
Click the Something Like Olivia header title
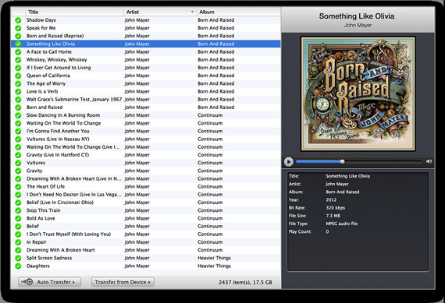pyautogui.click(x=357, y=16)
